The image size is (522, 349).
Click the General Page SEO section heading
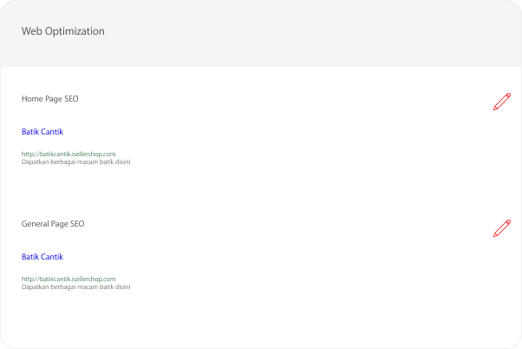tap(53, 224)
